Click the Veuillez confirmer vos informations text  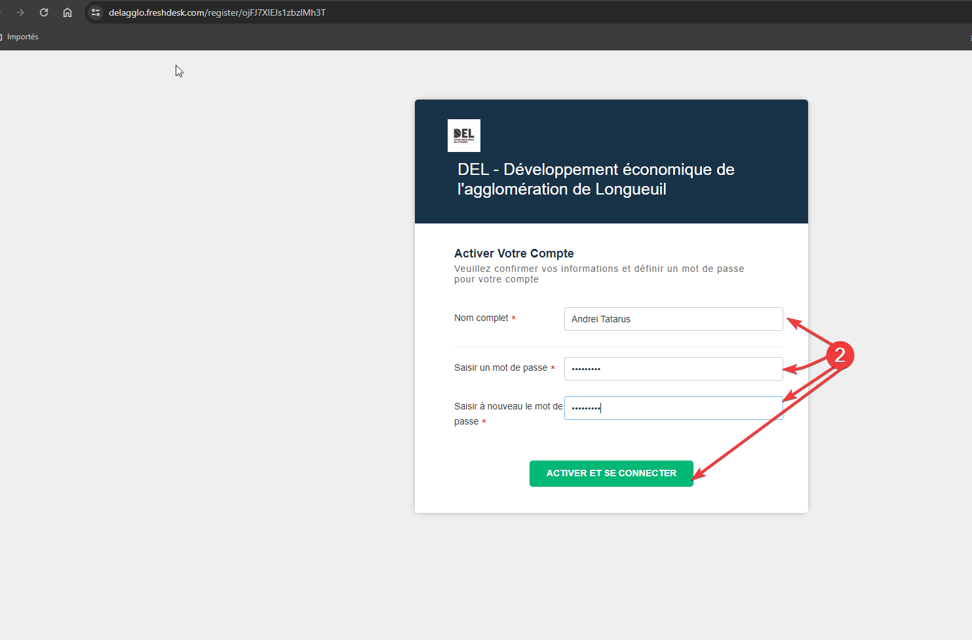[599, 274]
